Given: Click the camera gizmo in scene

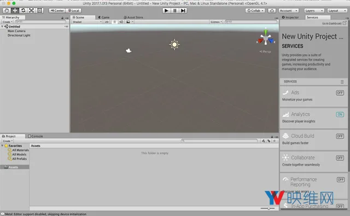Looking at the screenshot, I should (129, 51).
